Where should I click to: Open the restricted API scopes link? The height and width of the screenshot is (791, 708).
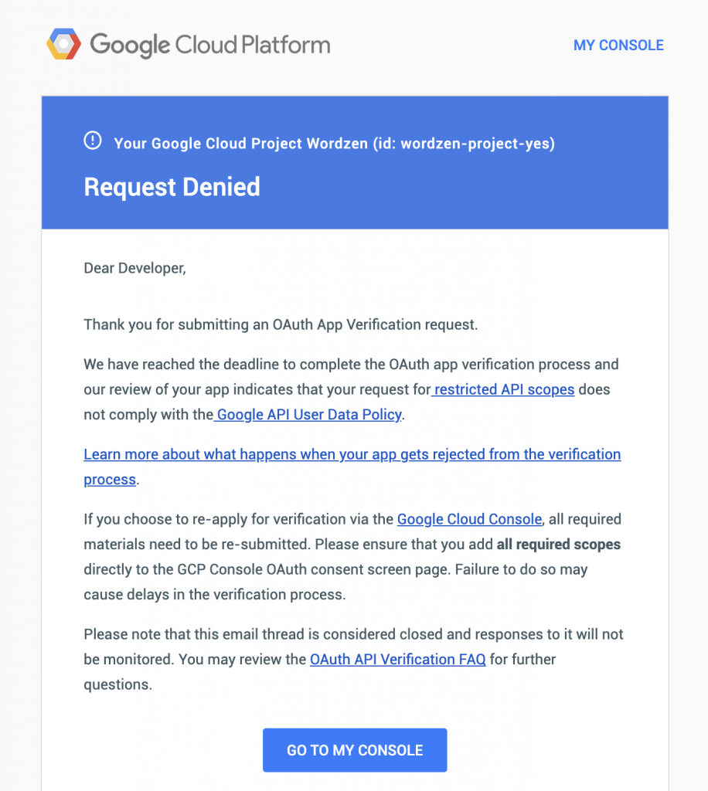tap(504, 389)
